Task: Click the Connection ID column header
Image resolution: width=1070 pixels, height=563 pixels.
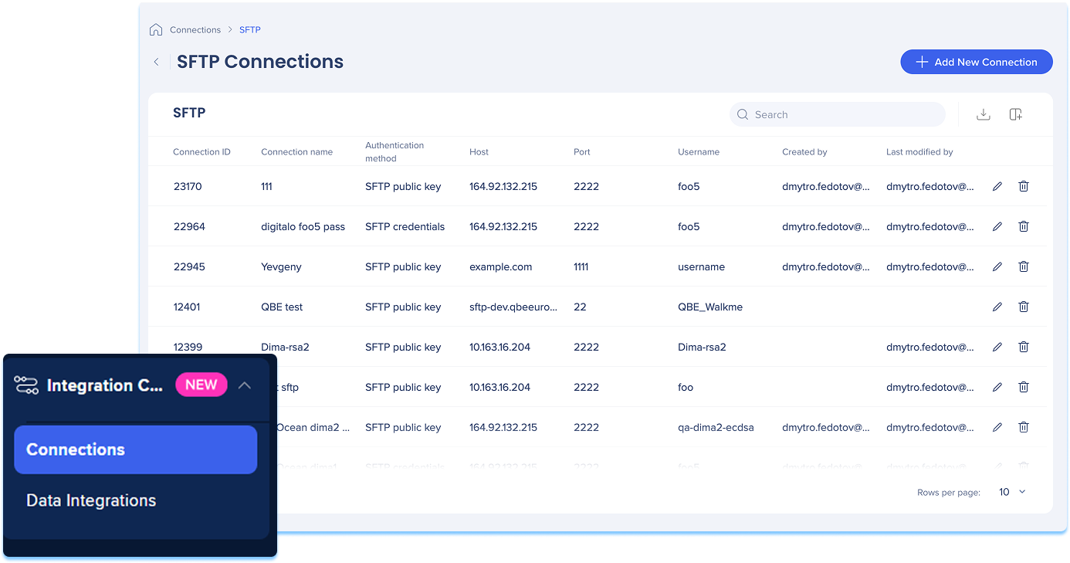Action: (202, 152)
